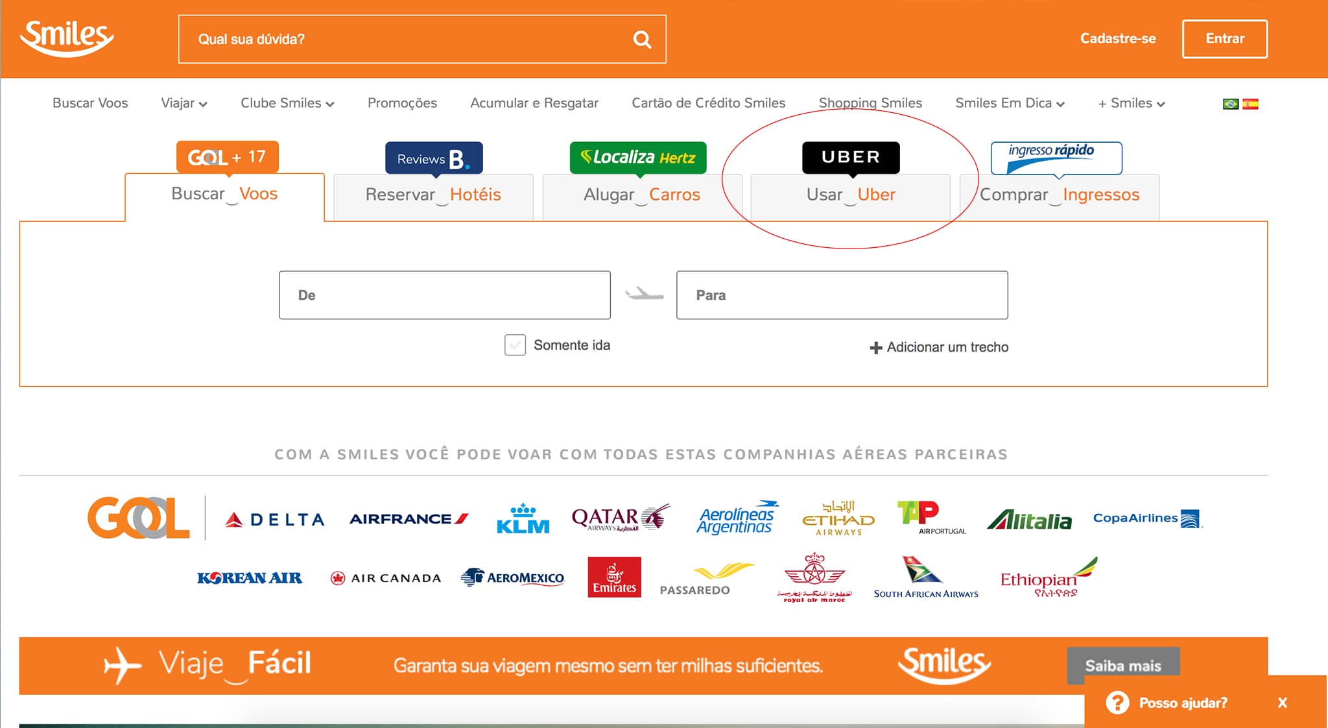Click the Cadastre-se link
Screen dimensions: 1328x728
tap(1118, 39)
